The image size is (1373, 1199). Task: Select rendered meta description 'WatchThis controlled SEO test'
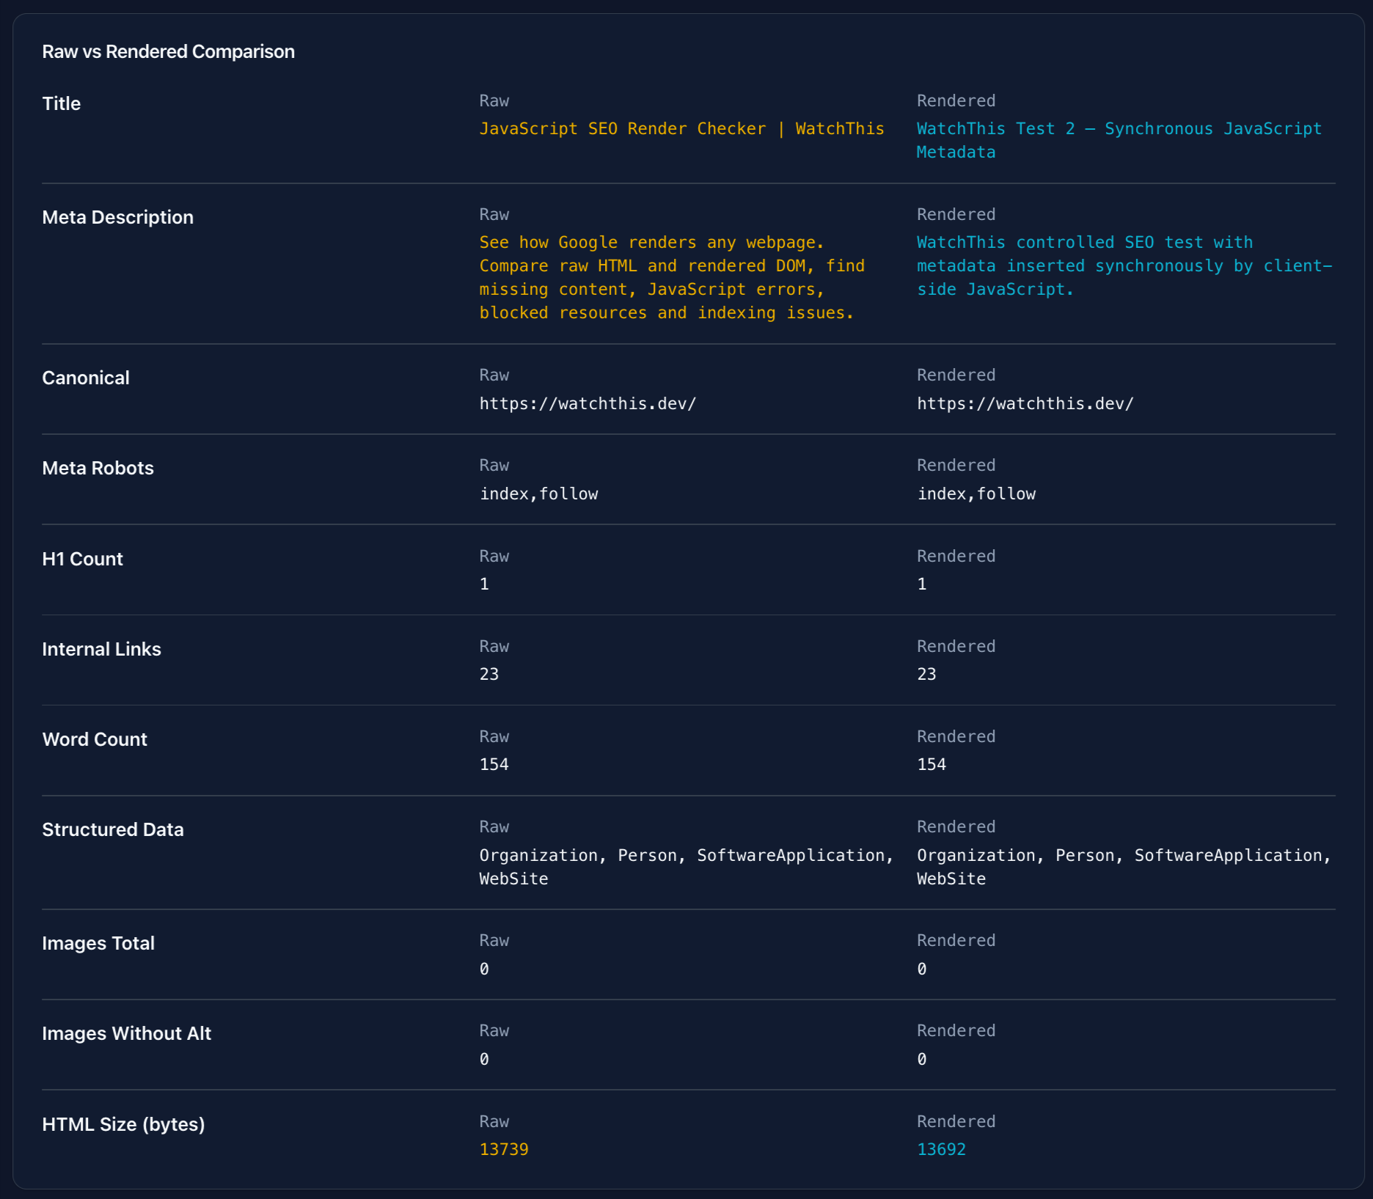[x=1124, y=266]
